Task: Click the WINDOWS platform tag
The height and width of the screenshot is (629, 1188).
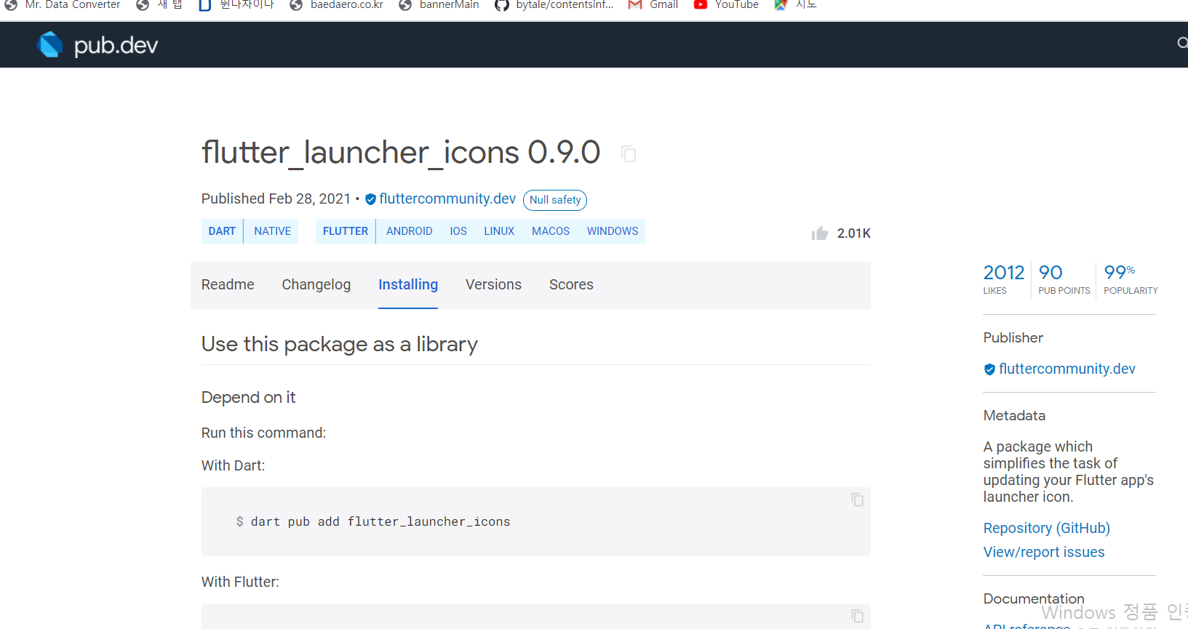Action: (x=613, y=231)
